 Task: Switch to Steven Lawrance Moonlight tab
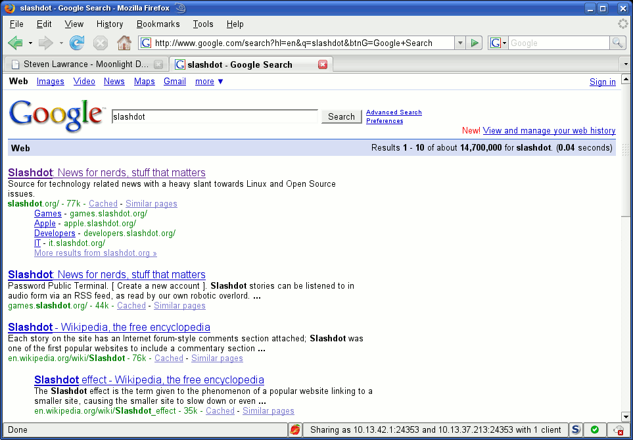coord(85,64)
